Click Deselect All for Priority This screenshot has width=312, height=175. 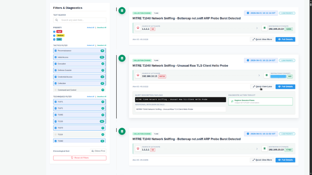(102, 28)
